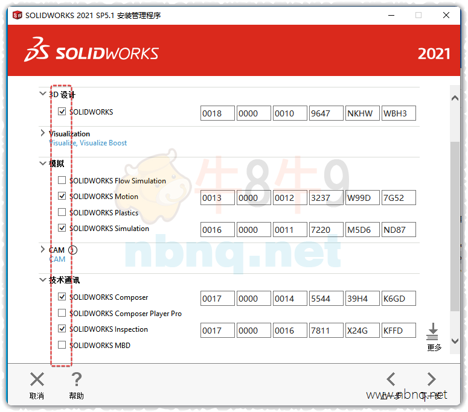The image size is (468, 412).
Task: Expand the Visualization section
Action: coord(43,133)
